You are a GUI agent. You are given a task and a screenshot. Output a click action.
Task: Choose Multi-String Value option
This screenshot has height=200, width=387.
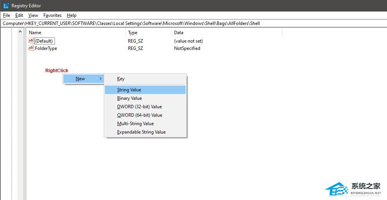(145, 123)
